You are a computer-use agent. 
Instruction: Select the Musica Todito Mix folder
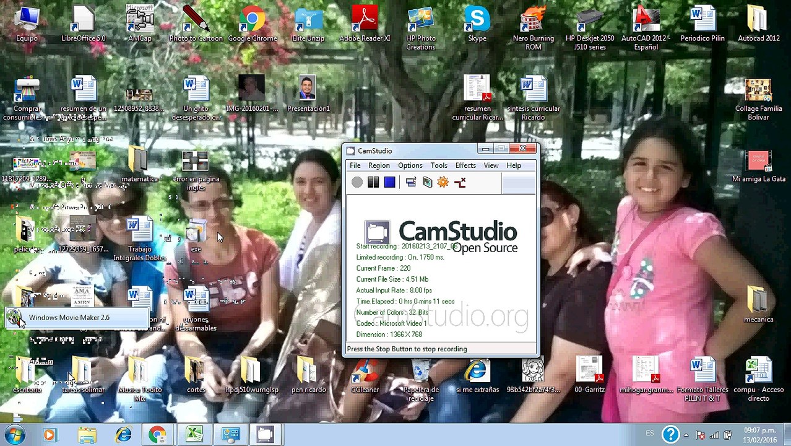(x=140, y=379)
